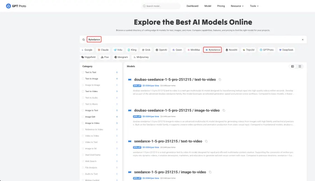Go to the Dashboard page
Image resolution: width=315 pixels, height=181 pixels.
pos(192,6)
